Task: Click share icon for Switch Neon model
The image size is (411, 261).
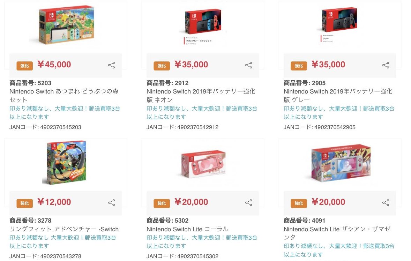Action: coord(248,65)
